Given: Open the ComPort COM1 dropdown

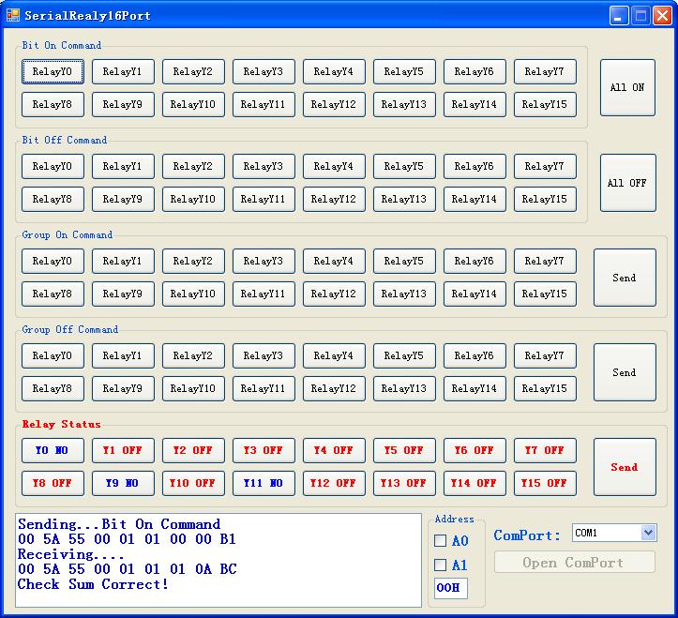Looking at the screenshot, I should point(648,533).
